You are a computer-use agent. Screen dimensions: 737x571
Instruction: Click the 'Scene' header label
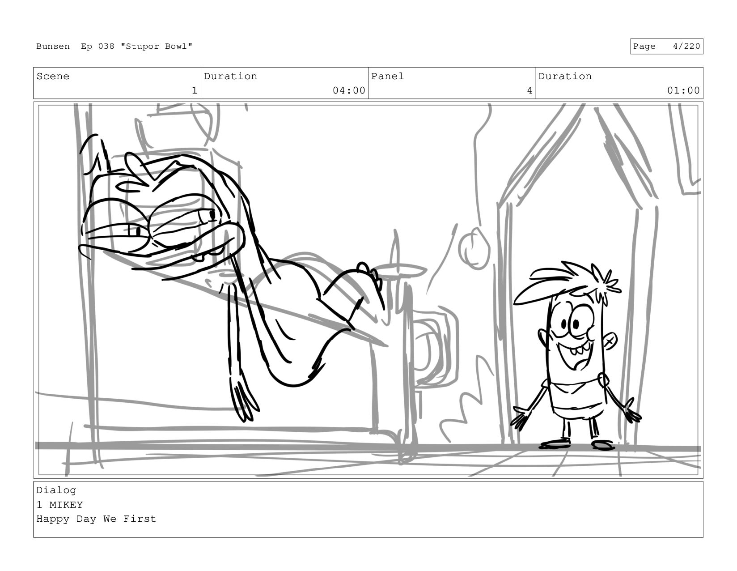(53, 77)
